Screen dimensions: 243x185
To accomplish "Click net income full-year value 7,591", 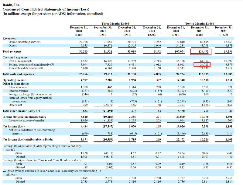I will pyautogui.click(x=205, y=127).
